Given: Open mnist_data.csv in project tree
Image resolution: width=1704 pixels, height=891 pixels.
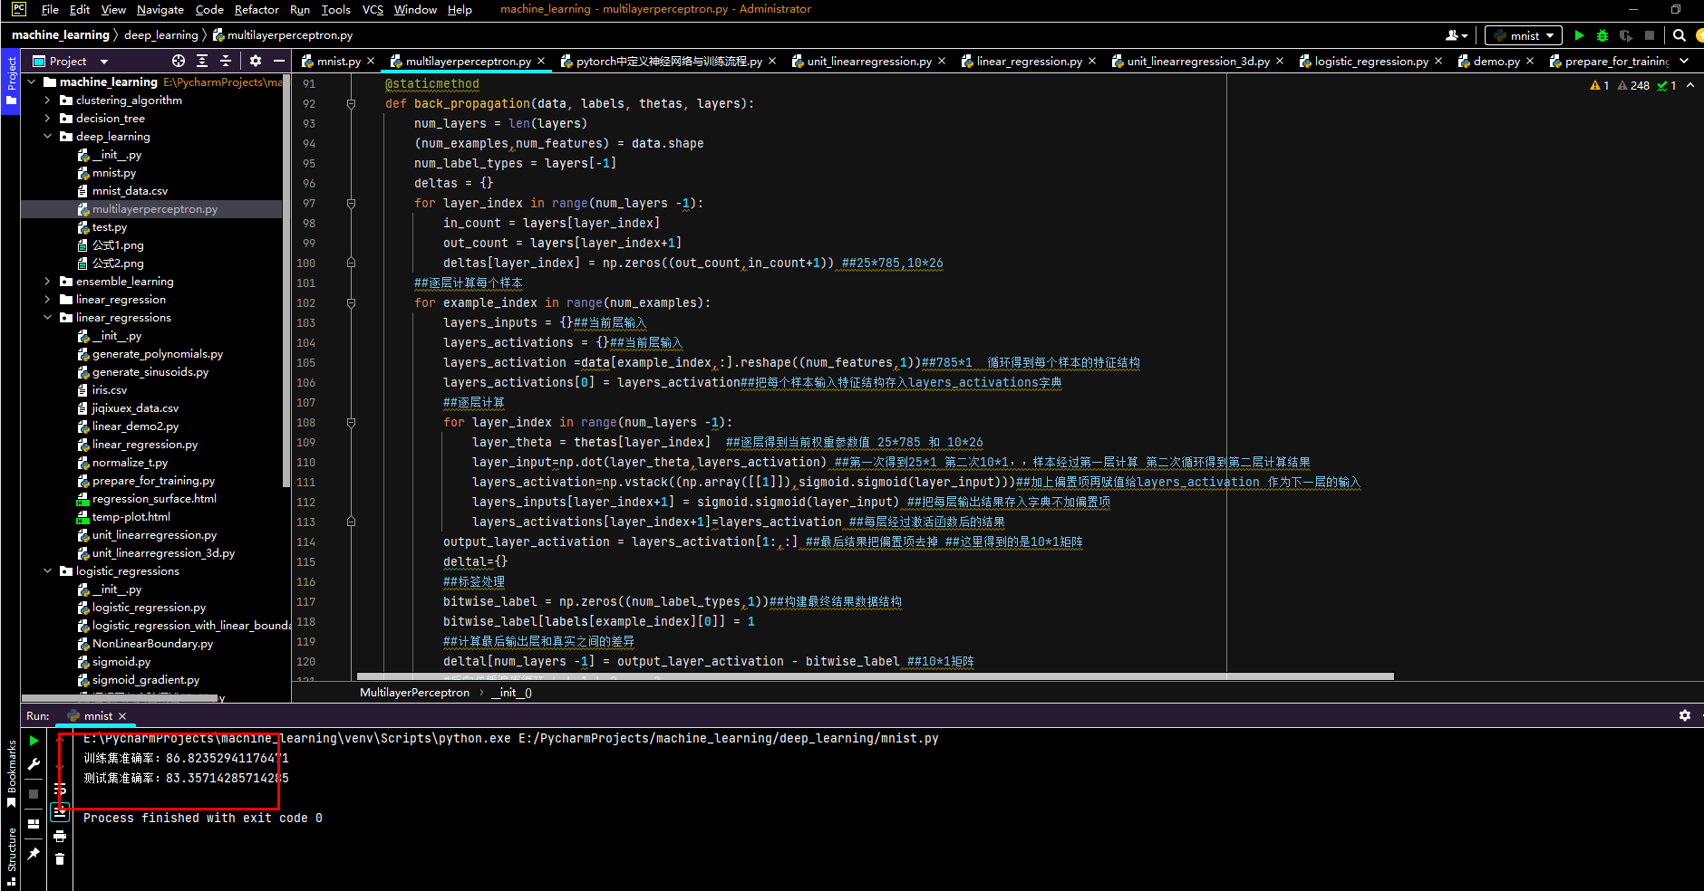Looking at the screenshot, I should [130, 191].
